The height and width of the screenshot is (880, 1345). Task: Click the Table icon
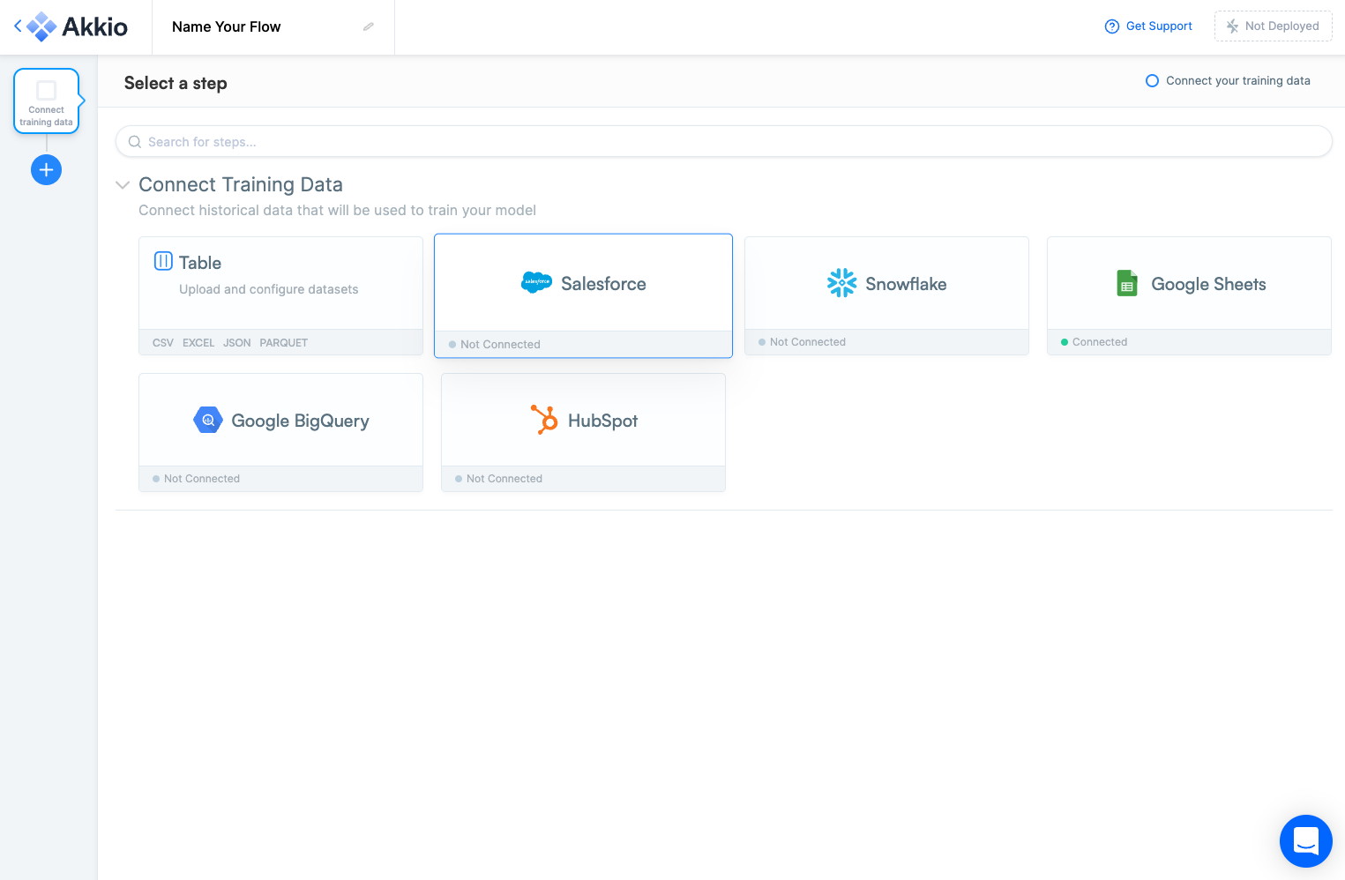tap(163, 261)
